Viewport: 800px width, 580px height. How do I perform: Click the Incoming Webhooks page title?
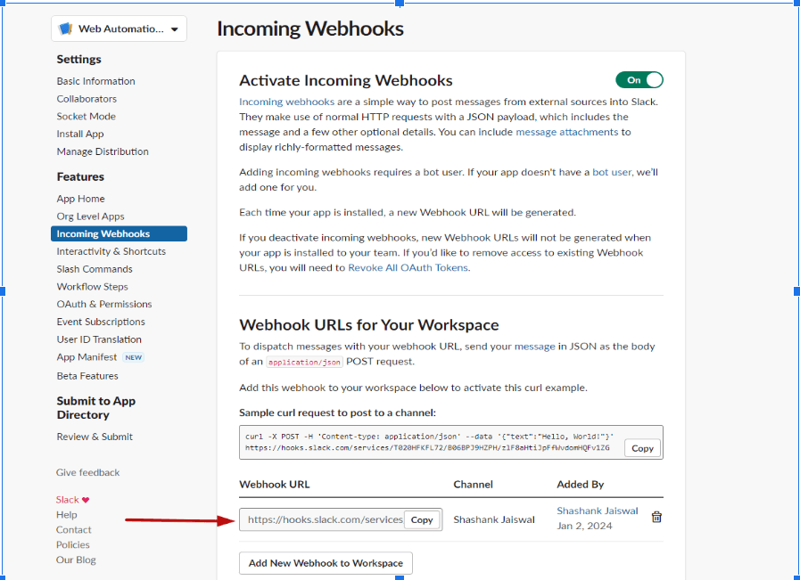tap(310, 29)
